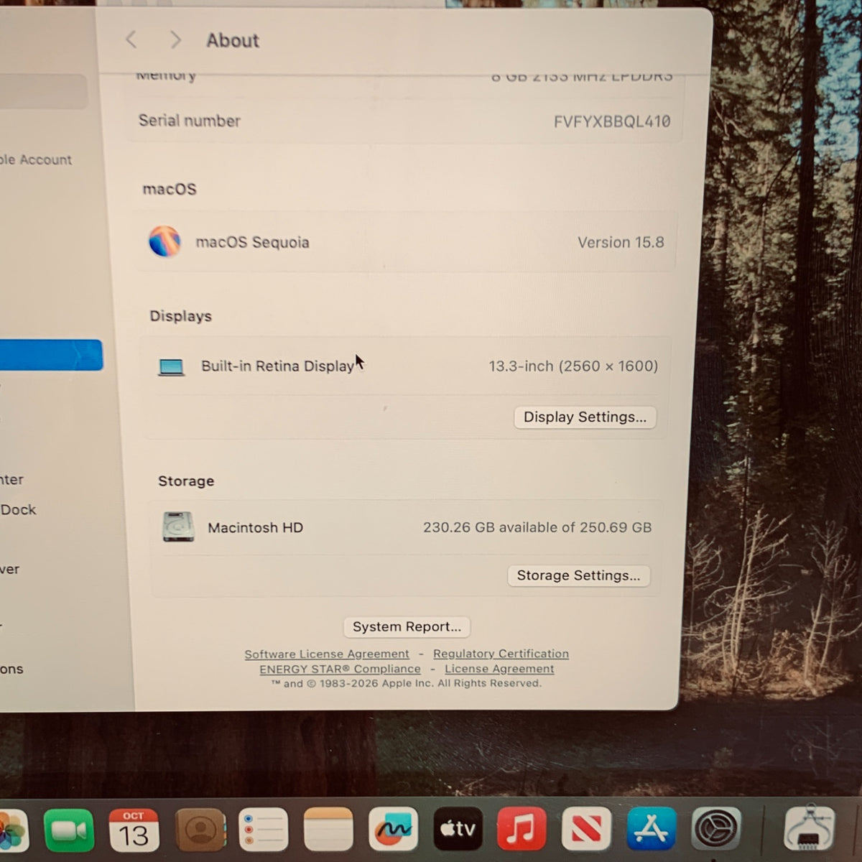Screen dimensions: 862x862
Task: Open Display Settings
Action: (585, 417)
